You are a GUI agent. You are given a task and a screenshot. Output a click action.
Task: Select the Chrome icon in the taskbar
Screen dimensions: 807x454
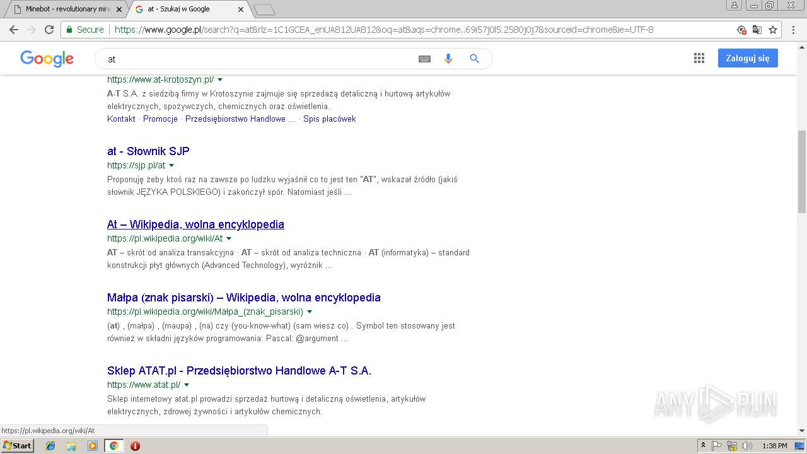(x=113, y=446)
